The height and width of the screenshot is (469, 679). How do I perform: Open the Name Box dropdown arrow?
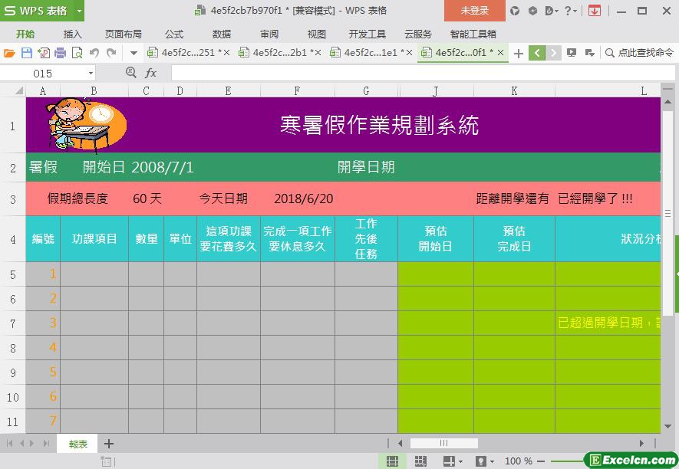(x=91, y=73)
